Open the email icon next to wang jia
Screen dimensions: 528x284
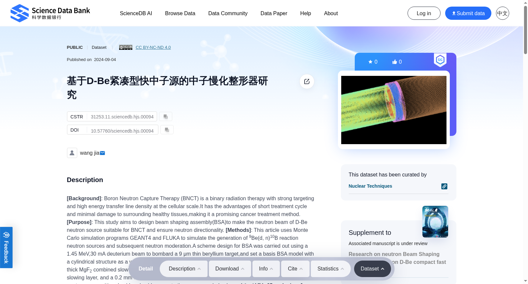[x=103, y=153]
